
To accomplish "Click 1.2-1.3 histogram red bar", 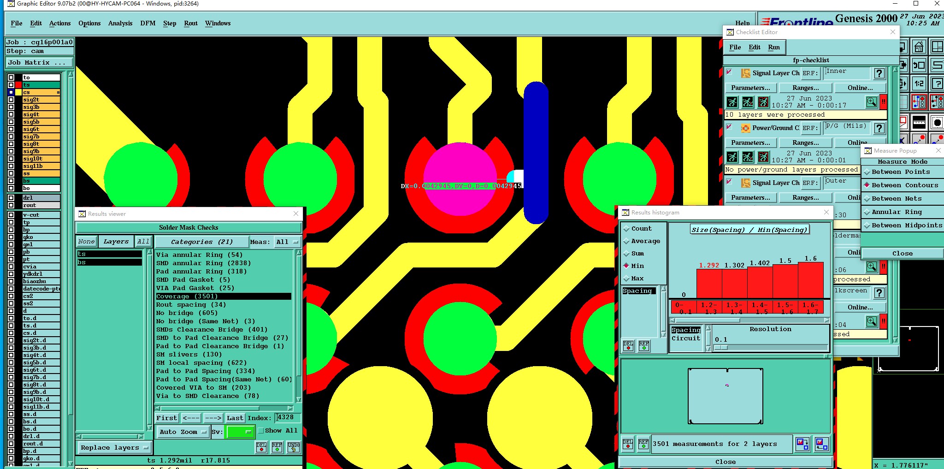I will point(709,284).
